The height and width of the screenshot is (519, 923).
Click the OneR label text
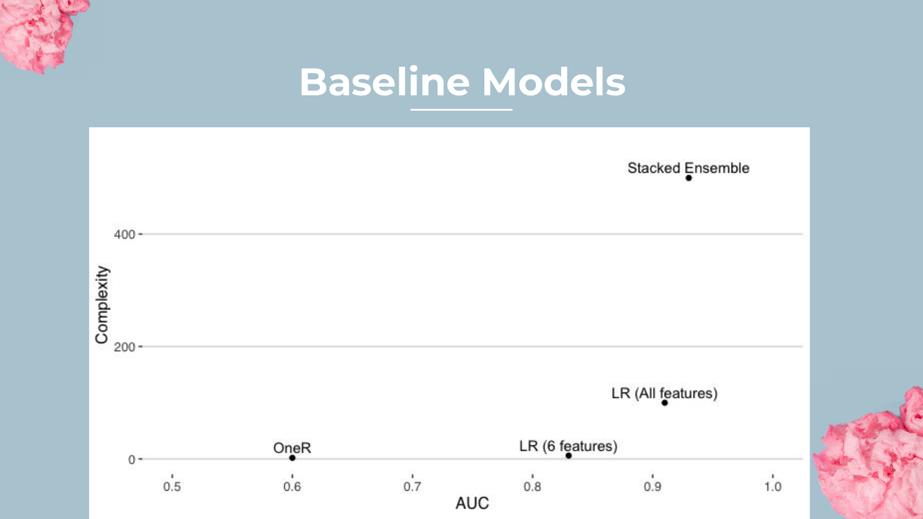(x=292, y=448)
